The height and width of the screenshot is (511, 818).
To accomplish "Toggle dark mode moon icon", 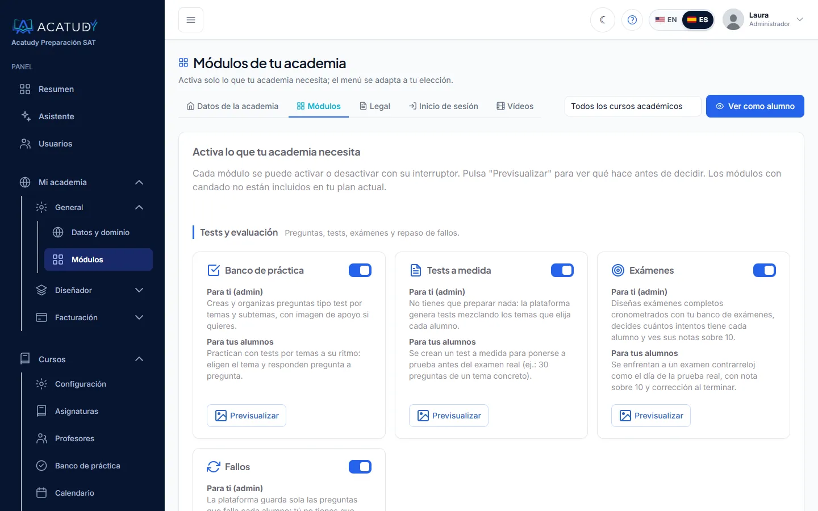I will point(603,20).
